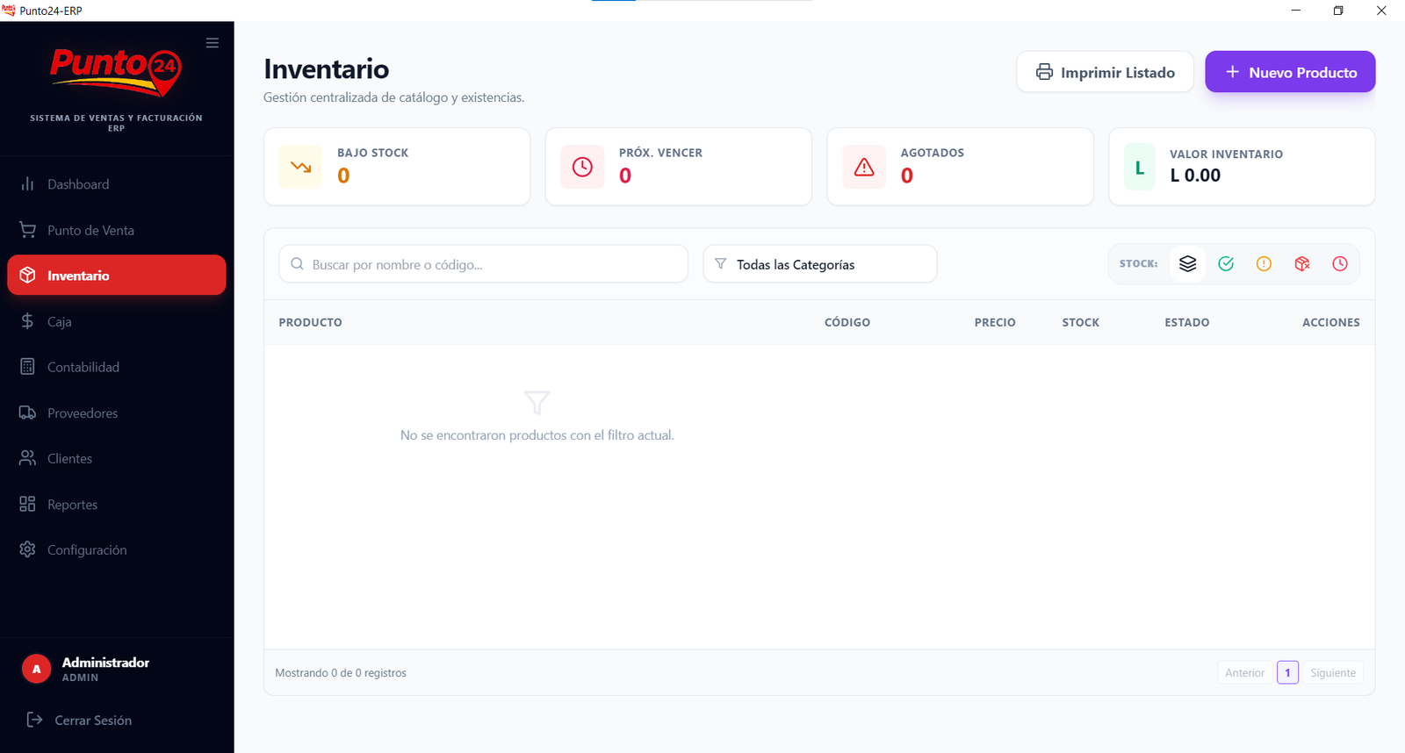Click the Administrador user name
The height and width of the screenshot is (753, 1405).
pos(105,663)
